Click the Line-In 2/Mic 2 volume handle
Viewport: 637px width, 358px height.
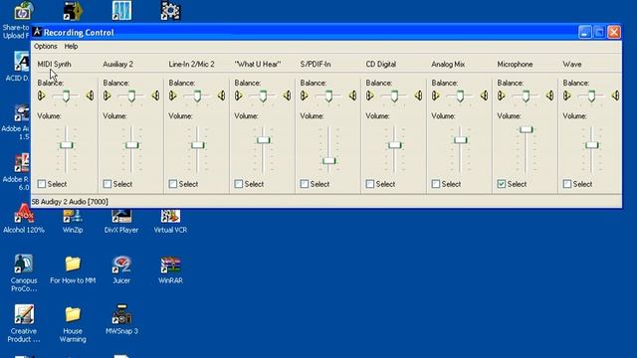(197, 145)
